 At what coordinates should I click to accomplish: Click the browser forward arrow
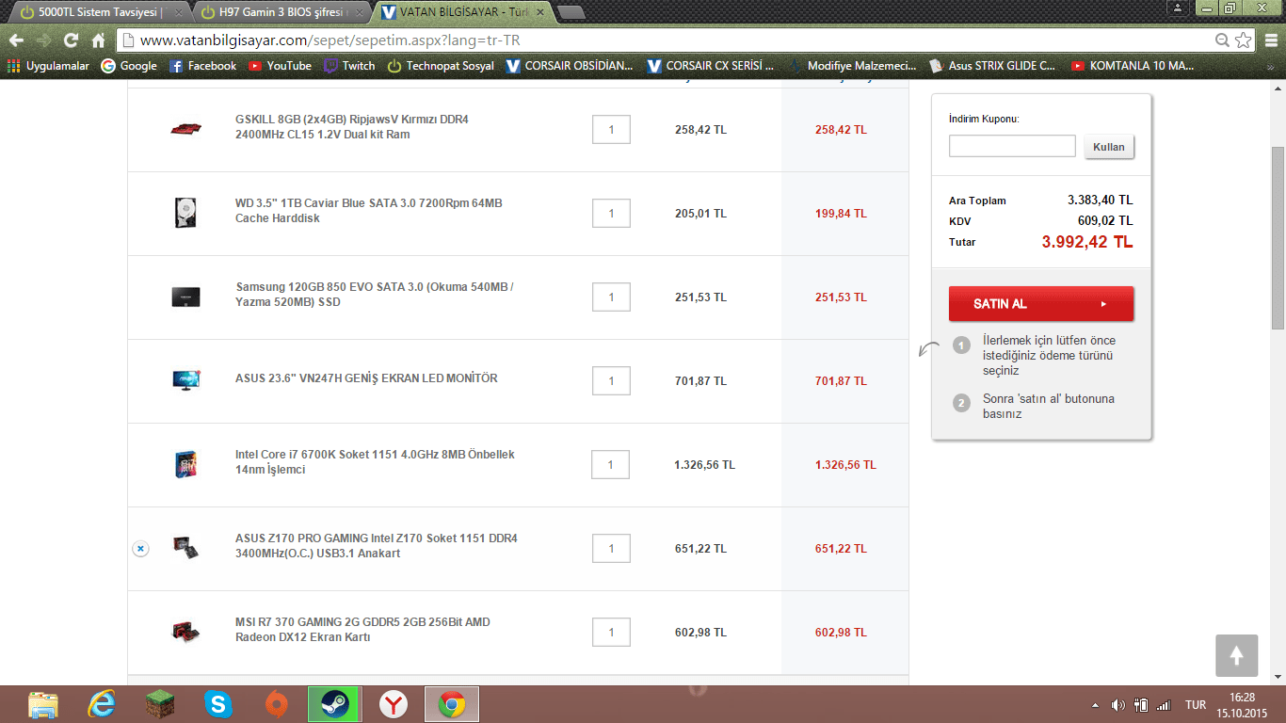pyautogui.click(x=43, y=40)
